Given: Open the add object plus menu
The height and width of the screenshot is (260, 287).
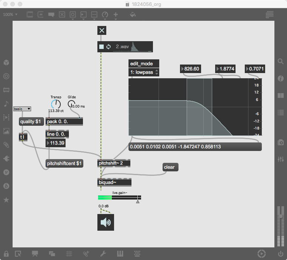Looking at the screenshot, I should pos(116,14).
